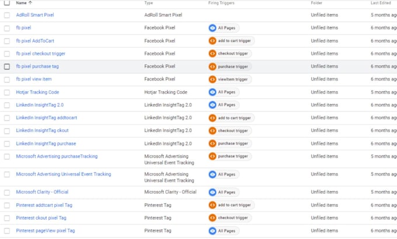397x239 pixels.
Task: Click purchase trigger icon for LinkedIn InsightTag purchase
Action: (213, 143)
